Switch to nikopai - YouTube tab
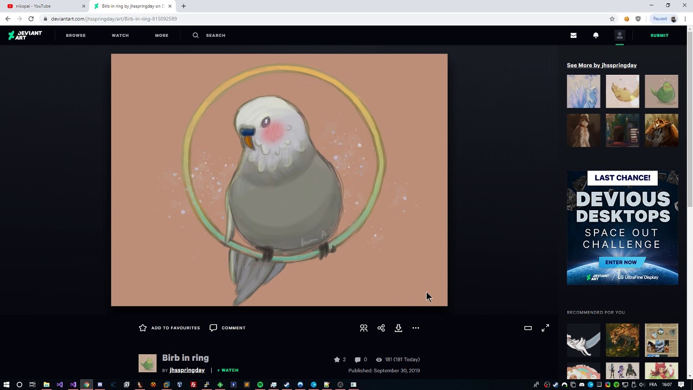 coord(45,6)
